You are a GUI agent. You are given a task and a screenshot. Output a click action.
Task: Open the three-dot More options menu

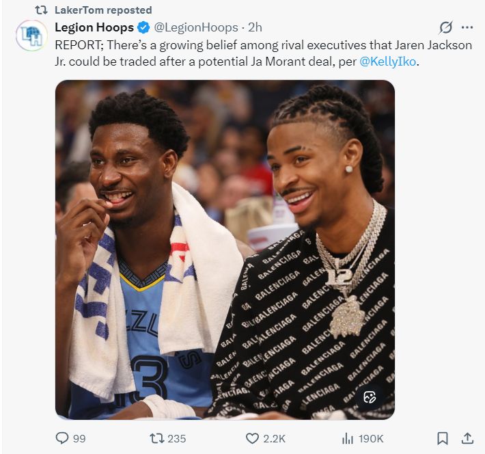click(x=467, y=27)
